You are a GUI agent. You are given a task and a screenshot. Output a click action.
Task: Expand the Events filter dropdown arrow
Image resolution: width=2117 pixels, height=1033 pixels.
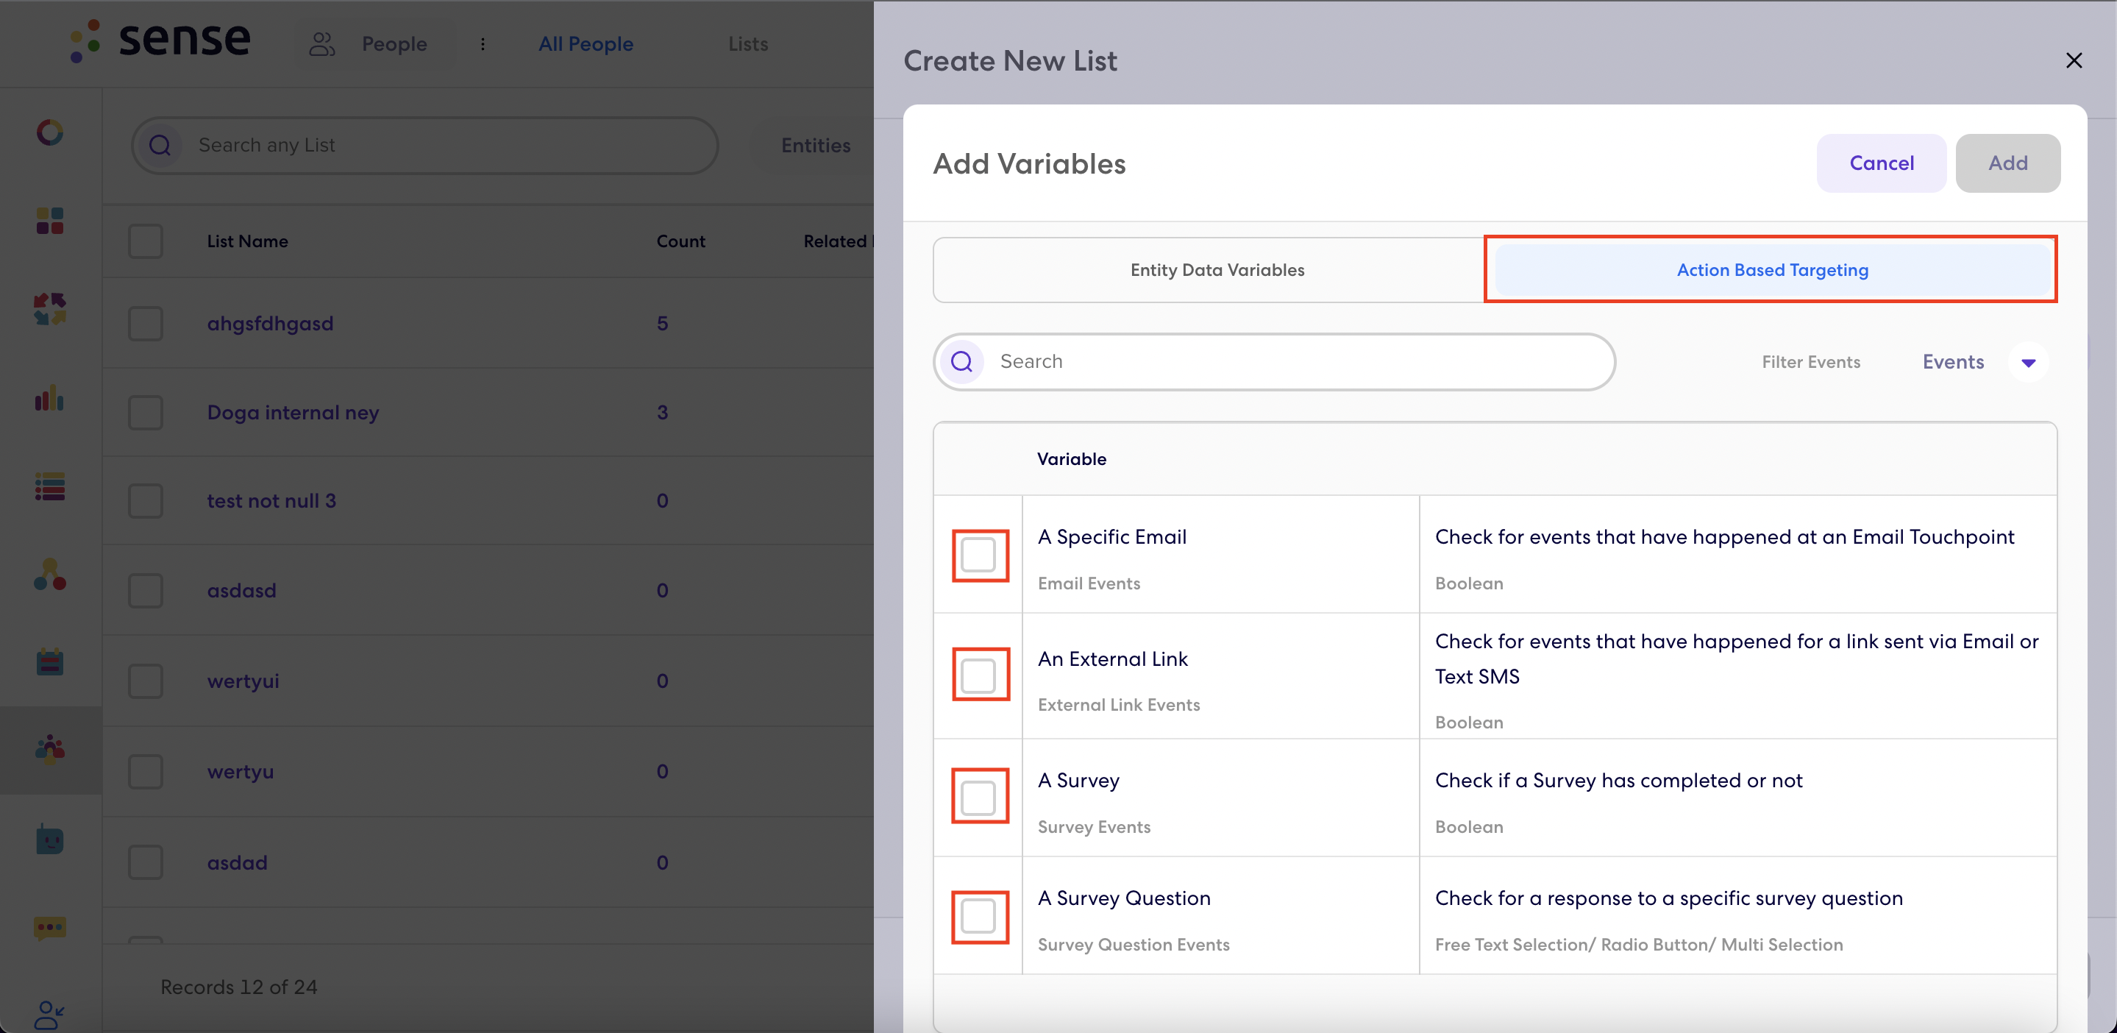click(2027, 363)
